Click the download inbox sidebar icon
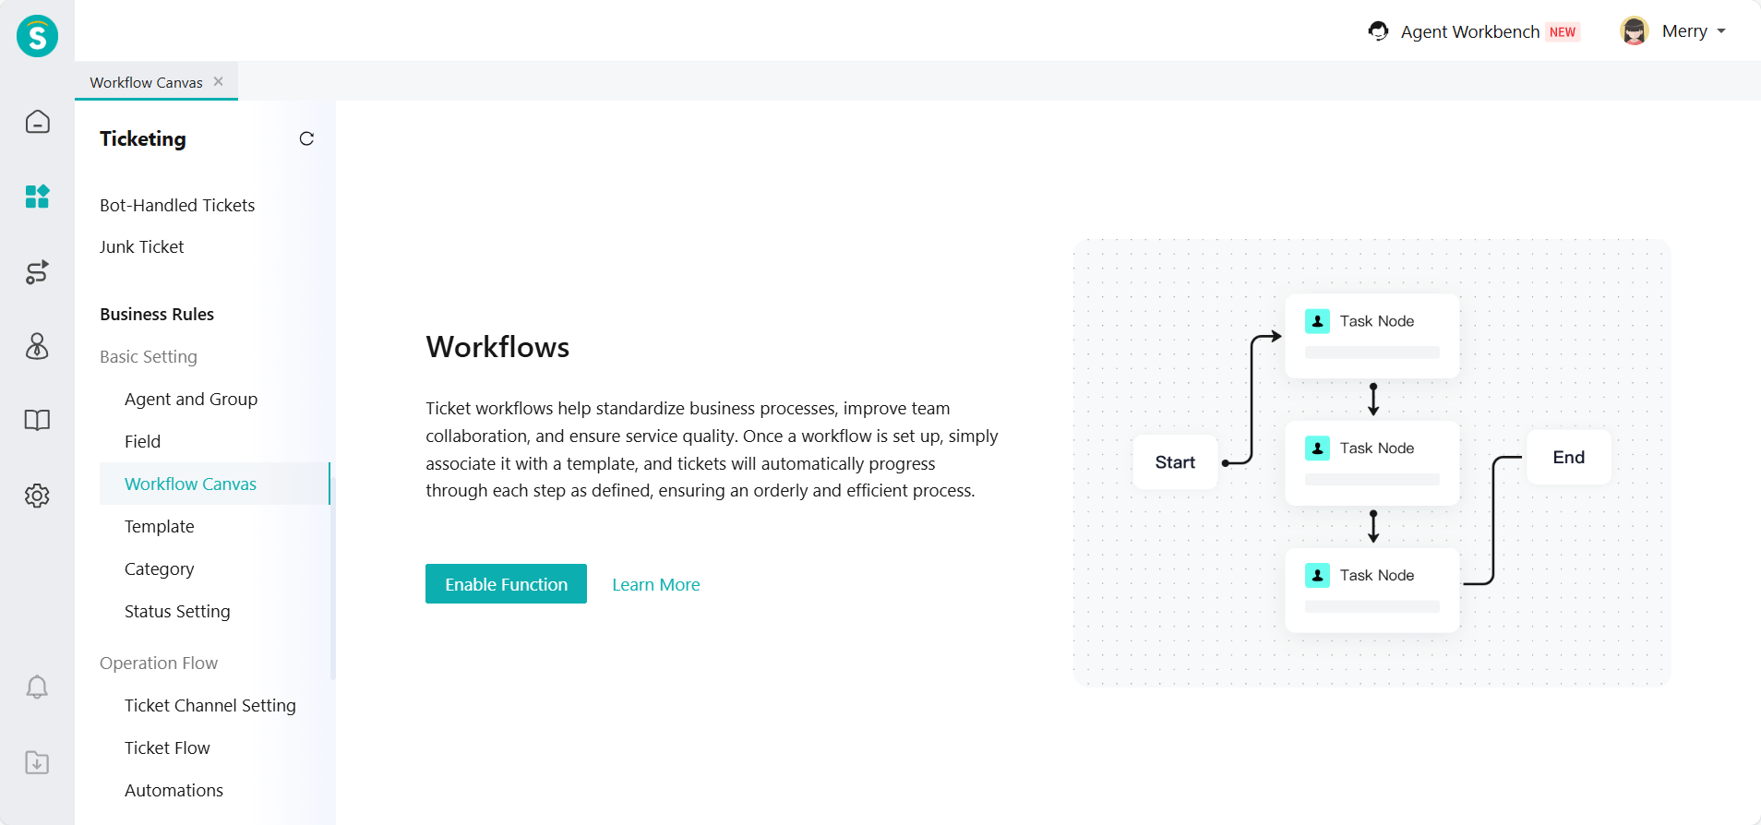The width and height of the screenshot is (1761, 825). coord(37,763)
